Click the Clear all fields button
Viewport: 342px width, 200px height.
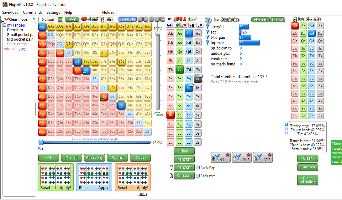tap(308, 180)
